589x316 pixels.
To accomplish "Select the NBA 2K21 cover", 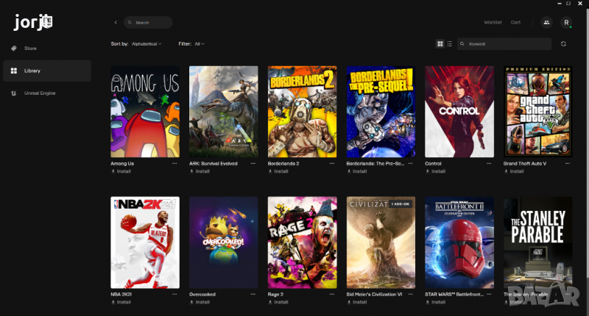I will click(x=145, y=243).
